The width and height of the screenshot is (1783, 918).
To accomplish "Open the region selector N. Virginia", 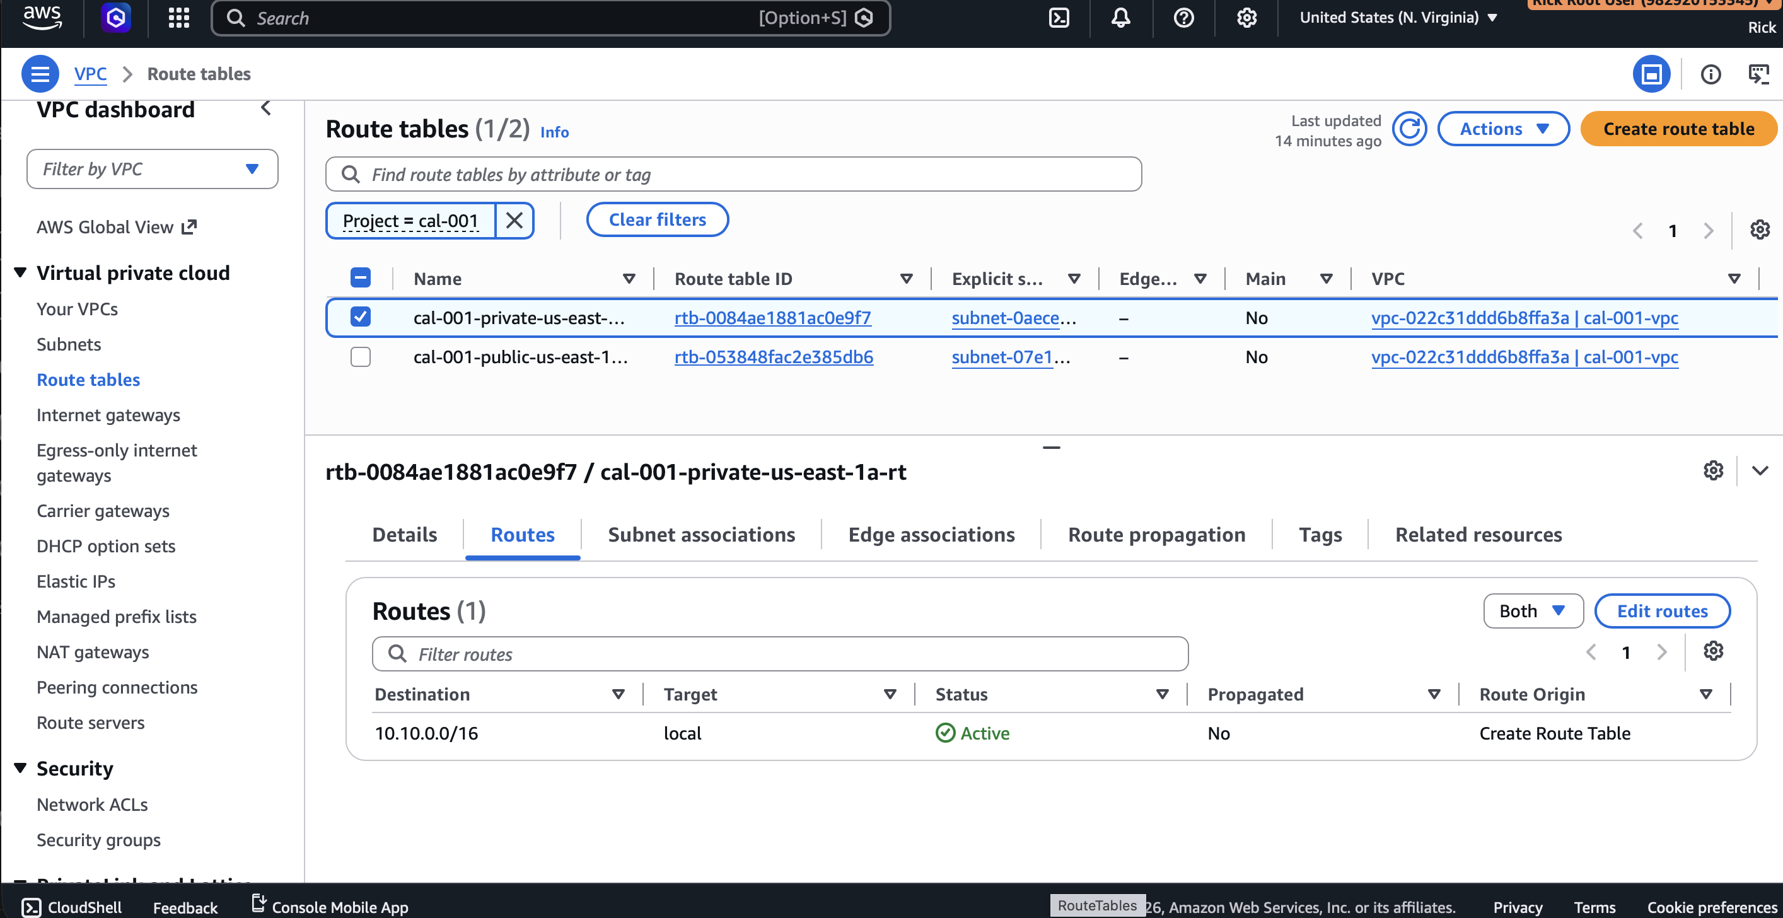I will point(1398,17).
